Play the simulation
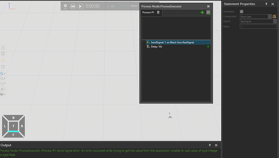The height and width of the screenshot is (158, 279). click(80, 6)
